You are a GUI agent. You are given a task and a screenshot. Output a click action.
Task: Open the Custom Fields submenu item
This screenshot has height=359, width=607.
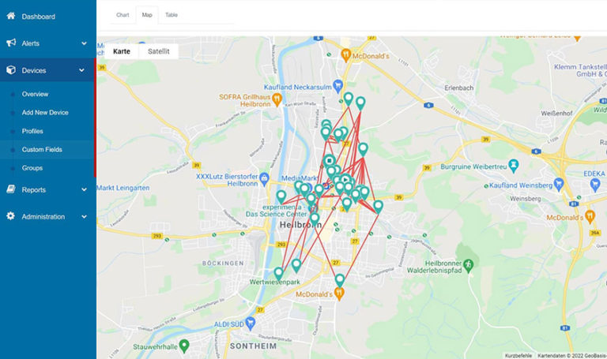pos(42,150)
